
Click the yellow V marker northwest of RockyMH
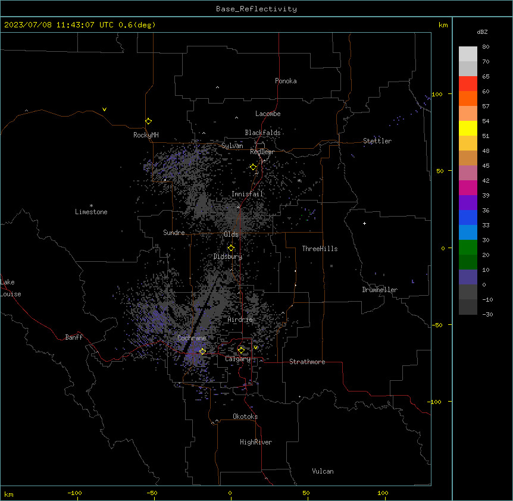(104, 109)
